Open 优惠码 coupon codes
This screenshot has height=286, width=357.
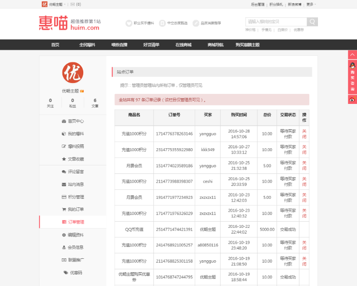pos(73,273)
